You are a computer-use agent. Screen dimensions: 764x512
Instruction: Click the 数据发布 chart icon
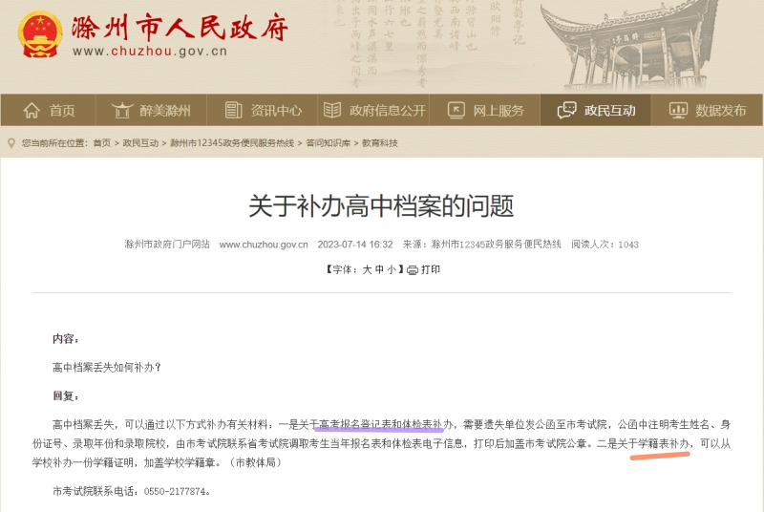pyautogui.click(x=678, y=111)
